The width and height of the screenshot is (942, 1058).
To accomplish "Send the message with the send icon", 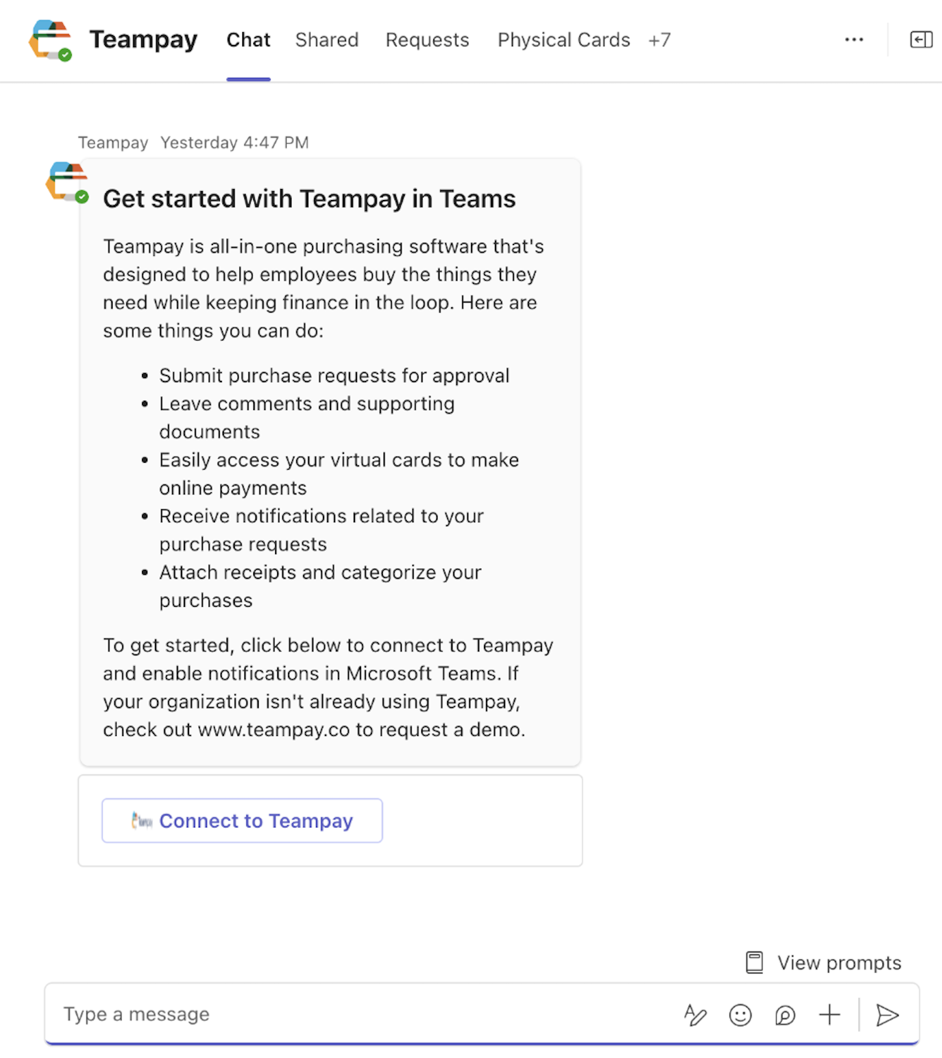I will point(887,1015).
